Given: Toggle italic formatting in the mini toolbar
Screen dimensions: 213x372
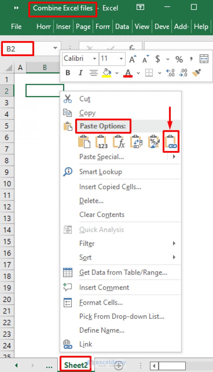Looking at the screenshot, I should coord(80,73).
